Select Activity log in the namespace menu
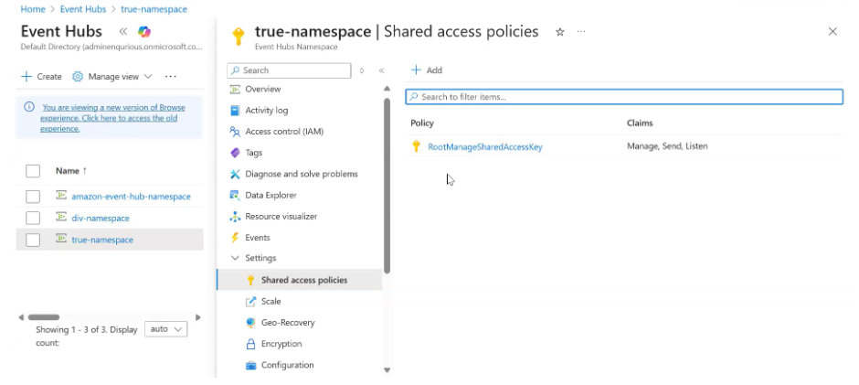This screenshot has height=385, width=859. click(266, 111)
